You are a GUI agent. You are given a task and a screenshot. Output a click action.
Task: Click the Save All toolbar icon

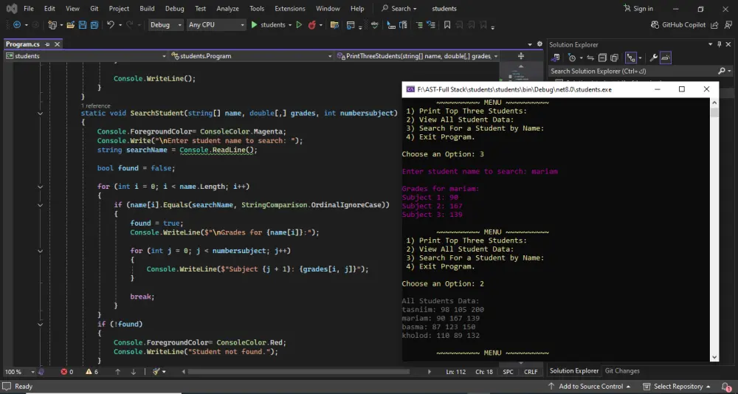pyautogui.click(x=94, y=25)
